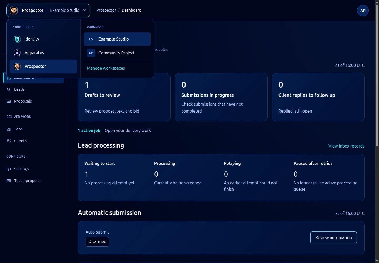Open Jobs in sidebar
The width and height of the screenshot is (379, 263).
pyautogui.click(x=34, y=129)
